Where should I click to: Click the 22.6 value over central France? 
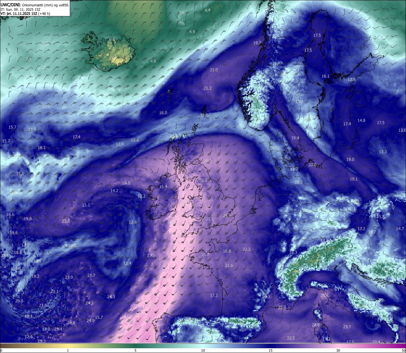[x=229, y=266]
